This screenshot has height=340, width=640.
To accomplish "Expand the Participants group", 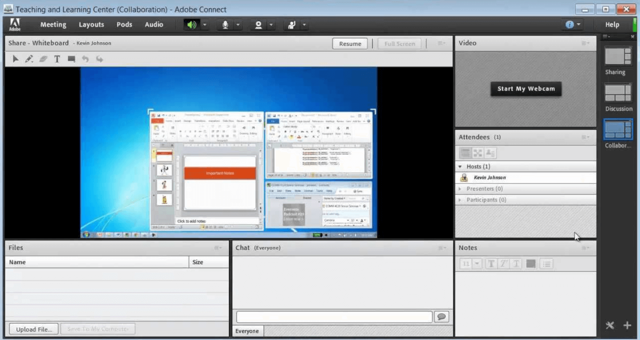I will click(x=460, y=200).
